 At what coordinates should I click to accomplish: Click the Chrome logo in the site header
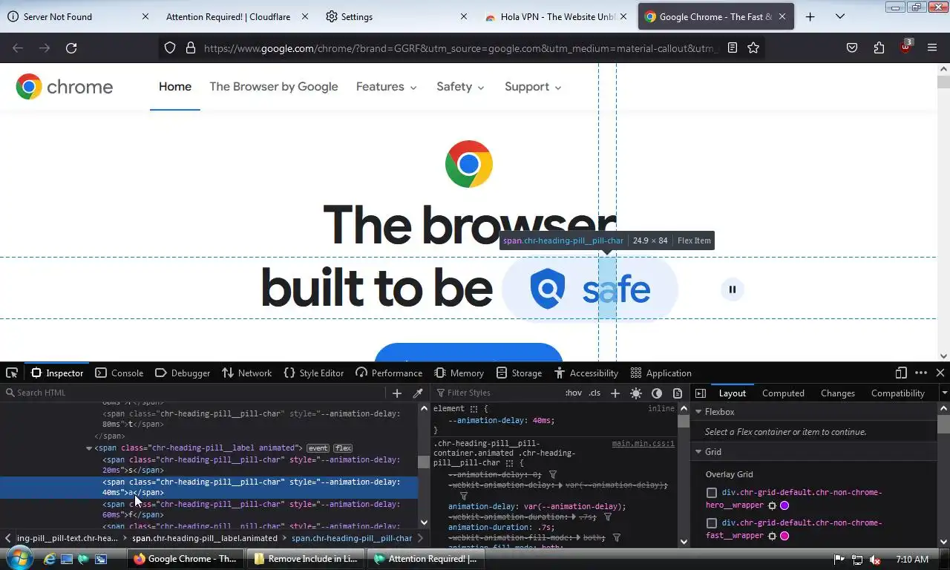pos(65,87)
